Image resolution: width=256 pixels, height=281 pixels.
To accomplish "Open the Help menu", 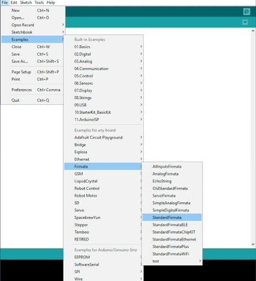I will tap(51, 3).
